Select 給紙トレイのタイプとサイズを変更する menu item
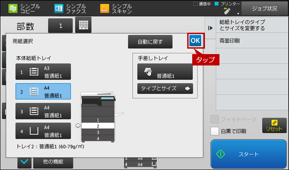 (x=252, y=25)
